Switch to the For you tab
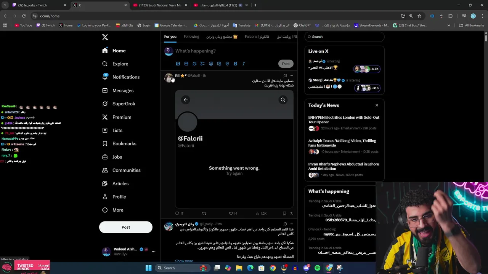 170,37
